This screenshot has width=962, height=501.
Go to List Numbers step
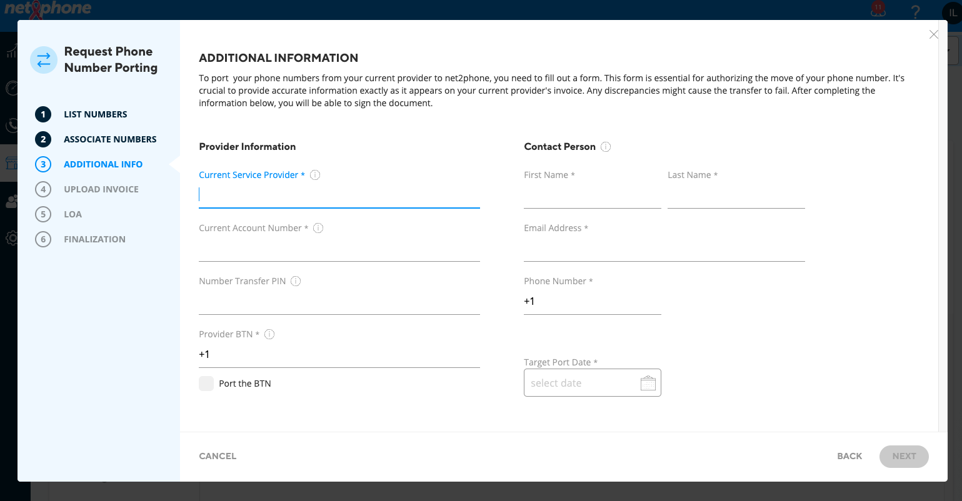[x=96, y=114]
